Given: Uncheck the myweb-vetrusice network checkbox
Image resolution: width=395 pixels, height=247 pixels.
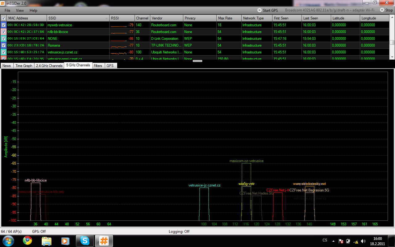Looking at the screenshot, I should (x=3, y=25).
